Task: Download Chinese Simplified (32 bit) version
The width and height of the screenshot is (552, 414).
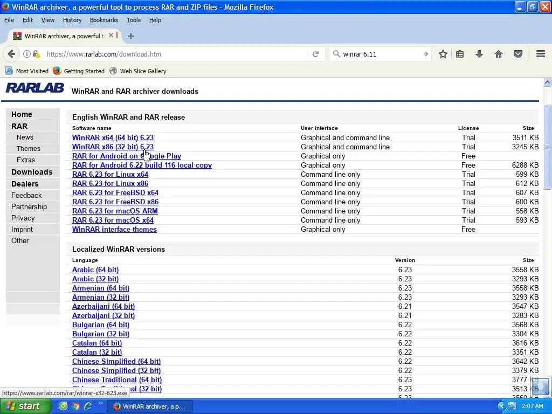Action: click(x=116, y=370)
